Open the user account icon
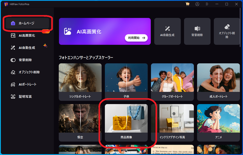The width and height of the screenshot is (243, 155). pyautogui.click(x=197, y=4)
